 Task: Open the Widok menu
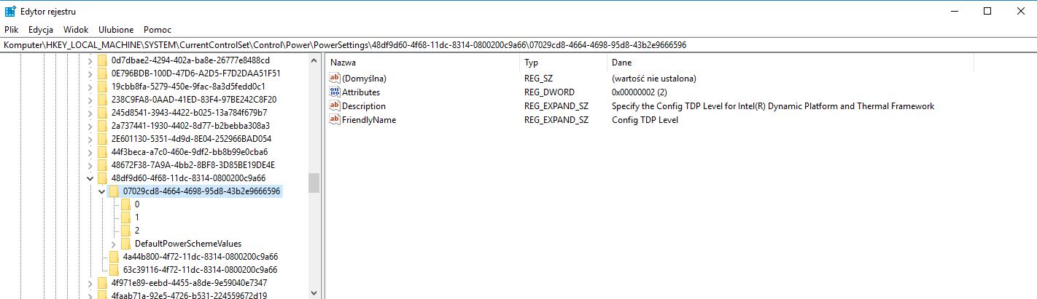(76, 30)
